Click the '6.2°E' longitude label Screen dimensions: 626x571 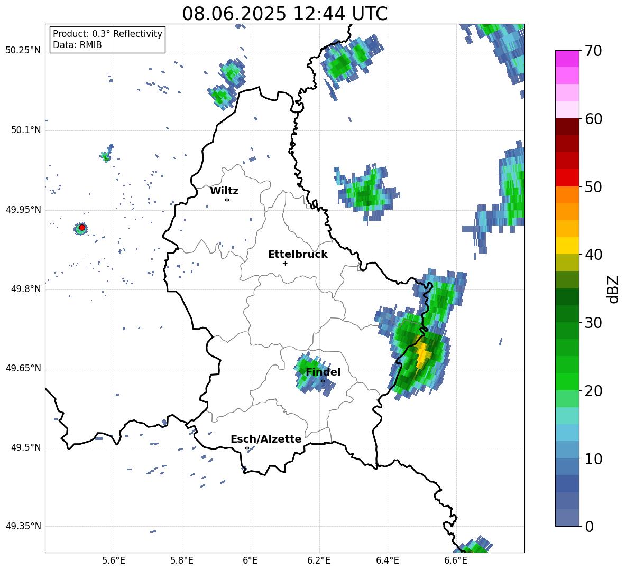click(x=319, y=560)
